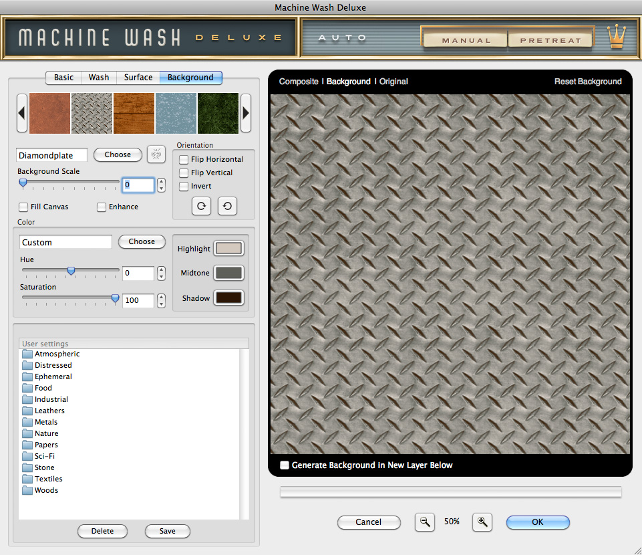642x555 pixels.
Task: Select the Background tab
Action: pos(190,78)
